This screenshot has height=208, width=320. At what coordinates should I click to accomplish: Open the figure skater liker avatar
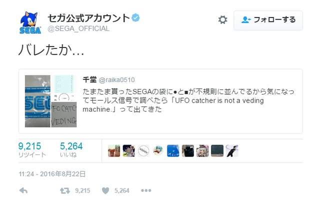tap(232, 151)
